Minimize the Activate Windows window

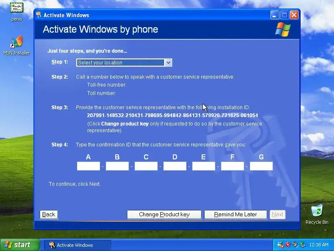pyautogui.click(x=275, y=15)
